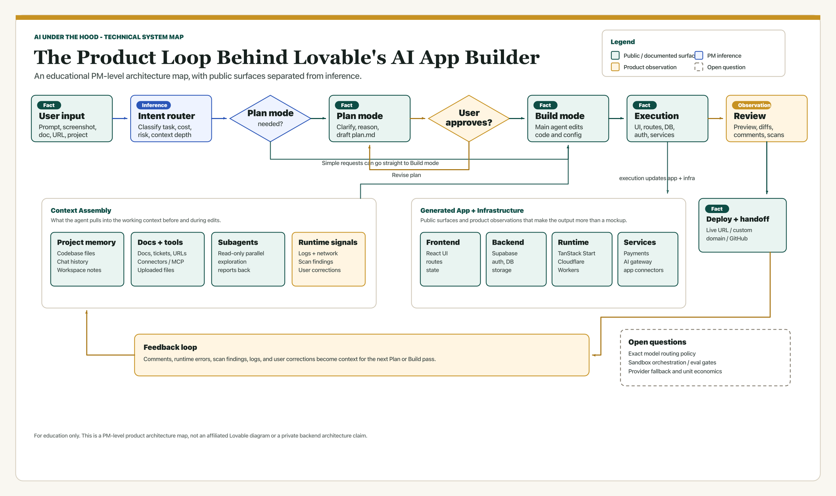
Task: Click the Inference badge on Intent router
Action: point(154,105)
